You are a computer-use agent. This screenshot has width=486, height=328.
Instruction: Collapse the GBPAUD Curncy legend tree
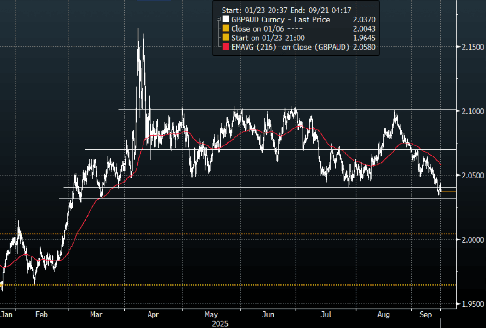coord(218,19)
